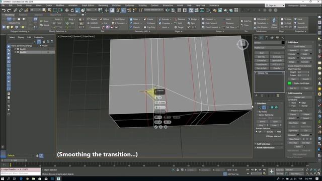This screenshot has height=181, width=322.
Task: Expand the Polygon Modeling ribbon panel
Action: click(20, 31)
